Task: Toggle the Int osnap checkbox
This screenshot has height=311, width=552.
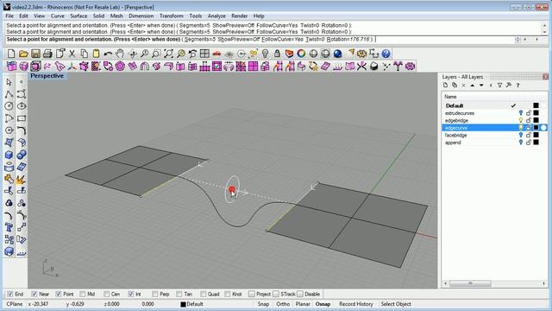Action: tap(131, 294)
